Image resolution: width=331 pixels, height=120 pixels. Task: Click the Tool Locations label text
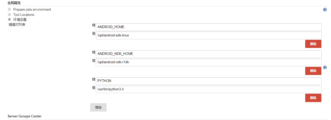24,15
